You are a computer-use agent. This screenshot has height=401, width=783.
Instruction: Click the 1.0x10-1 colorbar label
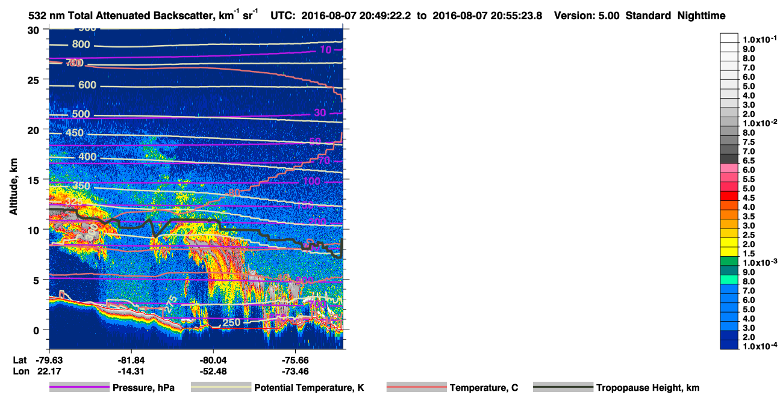click(x=759, y=39)
